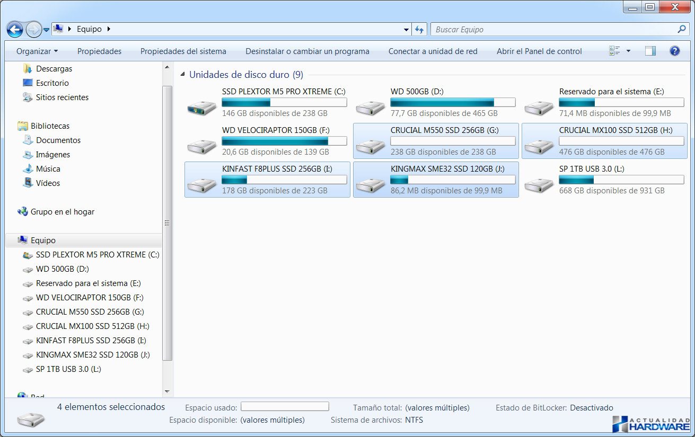Click Desinstalar o cambiar un programa
The height and width of the screenshot is (437, 695).
(307, 51)
